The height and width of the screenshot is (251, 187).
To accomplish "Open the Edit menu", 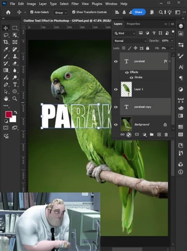I will point(21,4).
